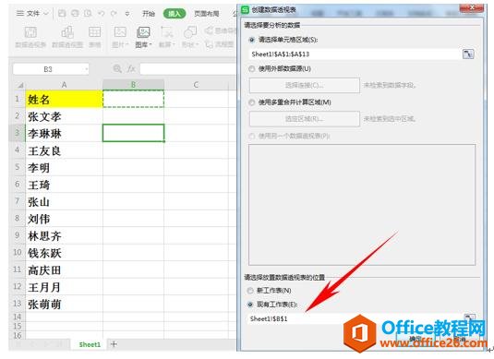This screenshot has height=359, width=494.
Task: Click the Sheet1!$B$1 location input field
Action: point(355,318)
